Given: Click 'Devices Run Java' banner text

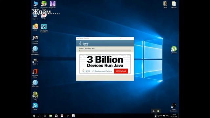Looking at the screenshot, I should coord(105,66).
